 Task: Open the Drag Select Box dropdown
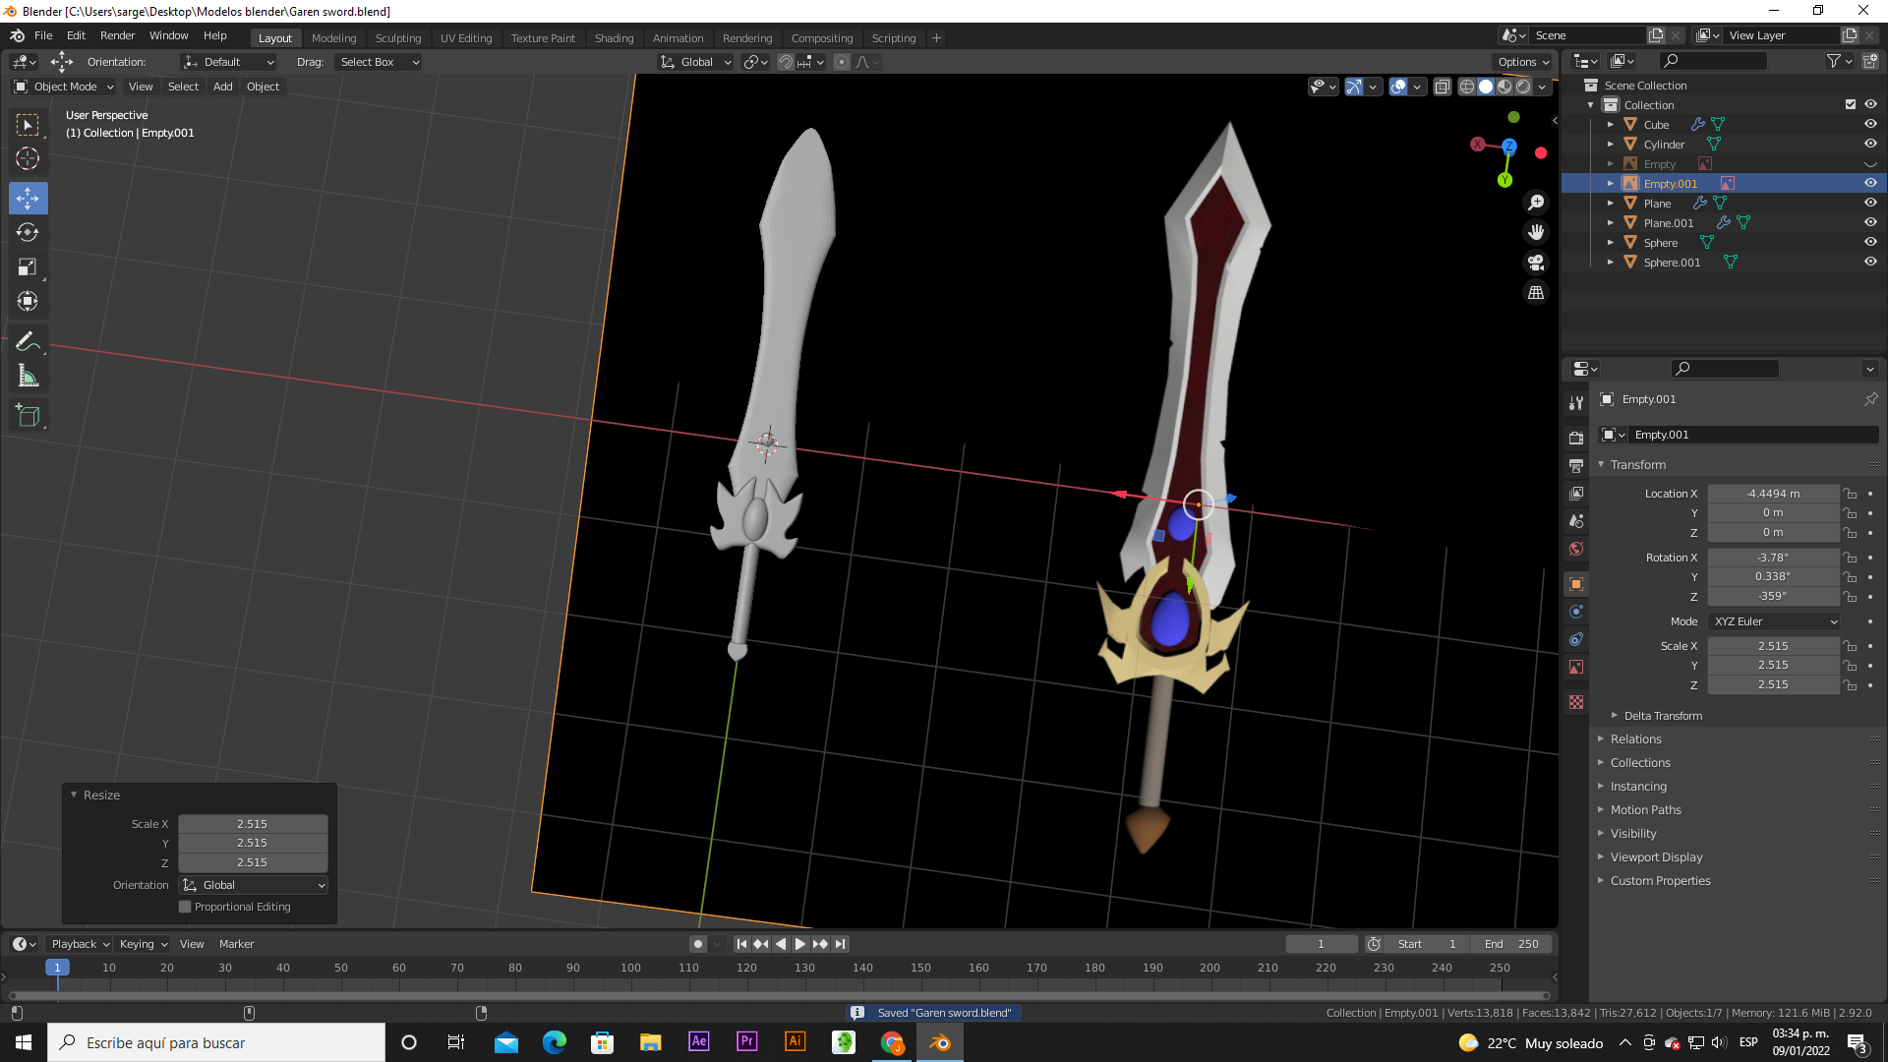379,62
